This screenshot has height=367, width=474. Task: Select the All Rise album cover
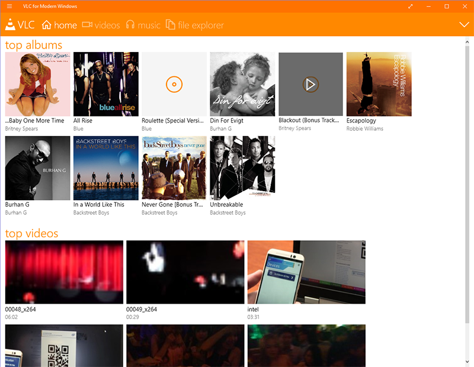(x=106, y=84)
